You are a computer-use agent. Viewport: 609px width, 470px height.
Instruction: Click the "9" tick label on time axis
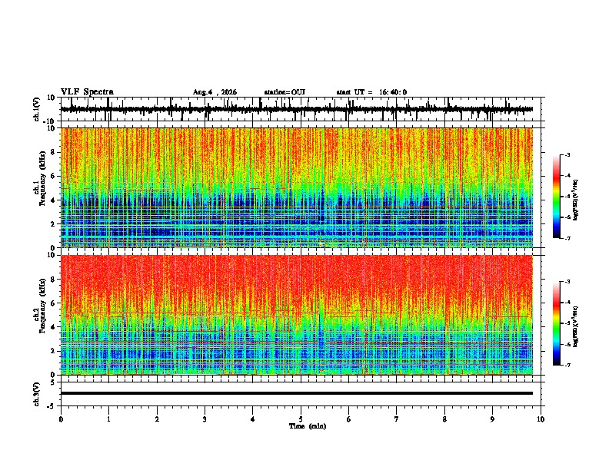(492, 419)
